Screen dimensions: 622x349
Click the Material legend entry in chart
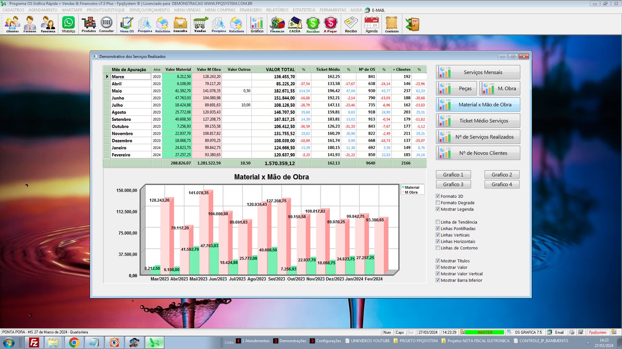(411, 187)
